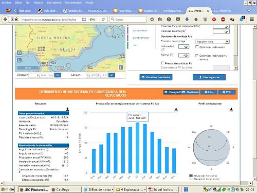Focus the Dirección address input field

(x=41, y=75)
